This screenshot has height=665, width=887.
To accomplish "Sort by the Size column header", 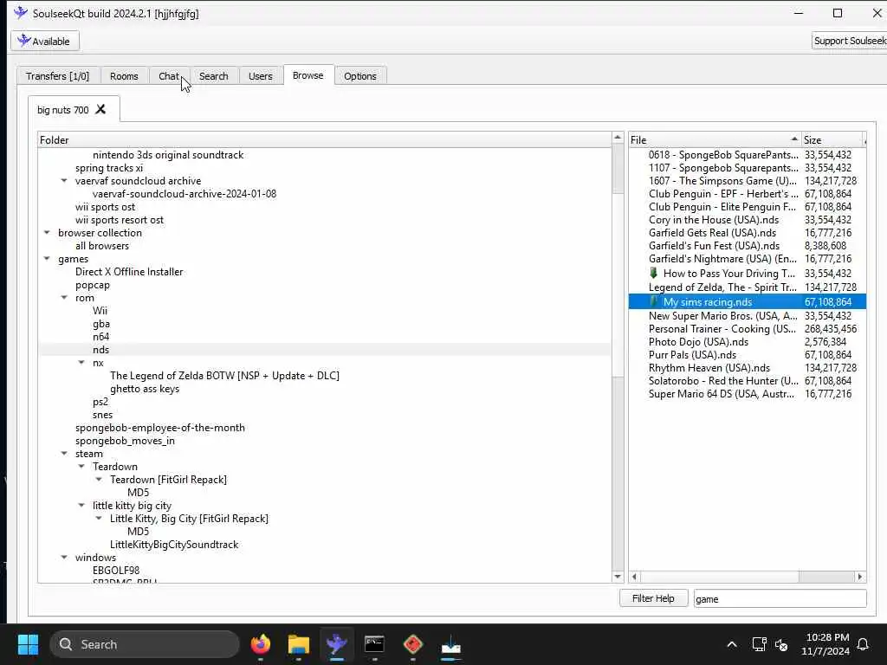I will (832, 139).
